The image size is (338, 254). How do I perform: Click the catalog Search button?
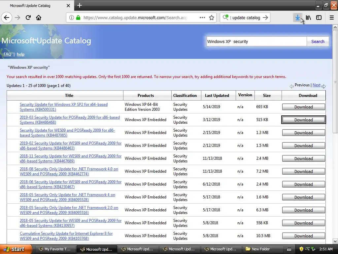pos(318,41)
